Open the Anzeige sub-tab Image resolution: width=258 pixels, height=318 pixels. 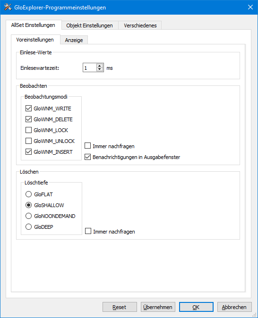pyautogui.click(x=74, y=40)
